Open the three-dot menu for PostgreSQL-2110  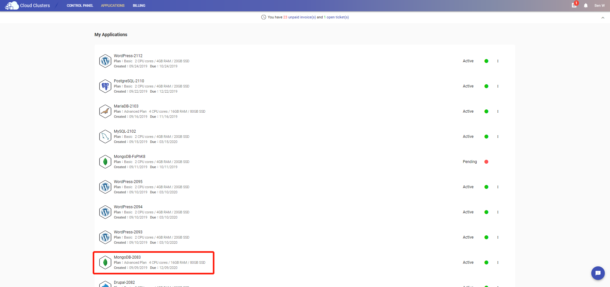point(498,86)
